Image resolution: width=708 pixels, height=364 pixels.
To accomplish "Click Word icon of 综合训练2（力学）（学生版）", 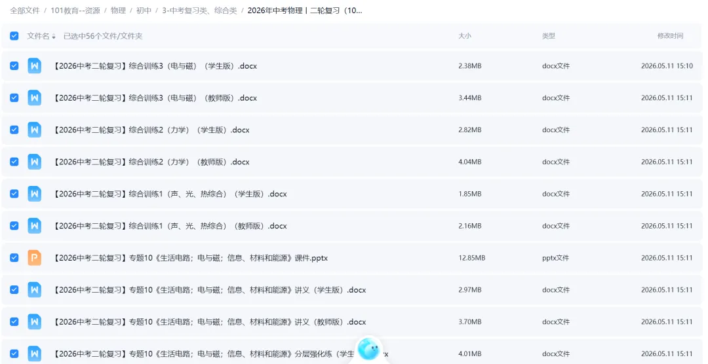I will 34,130.
